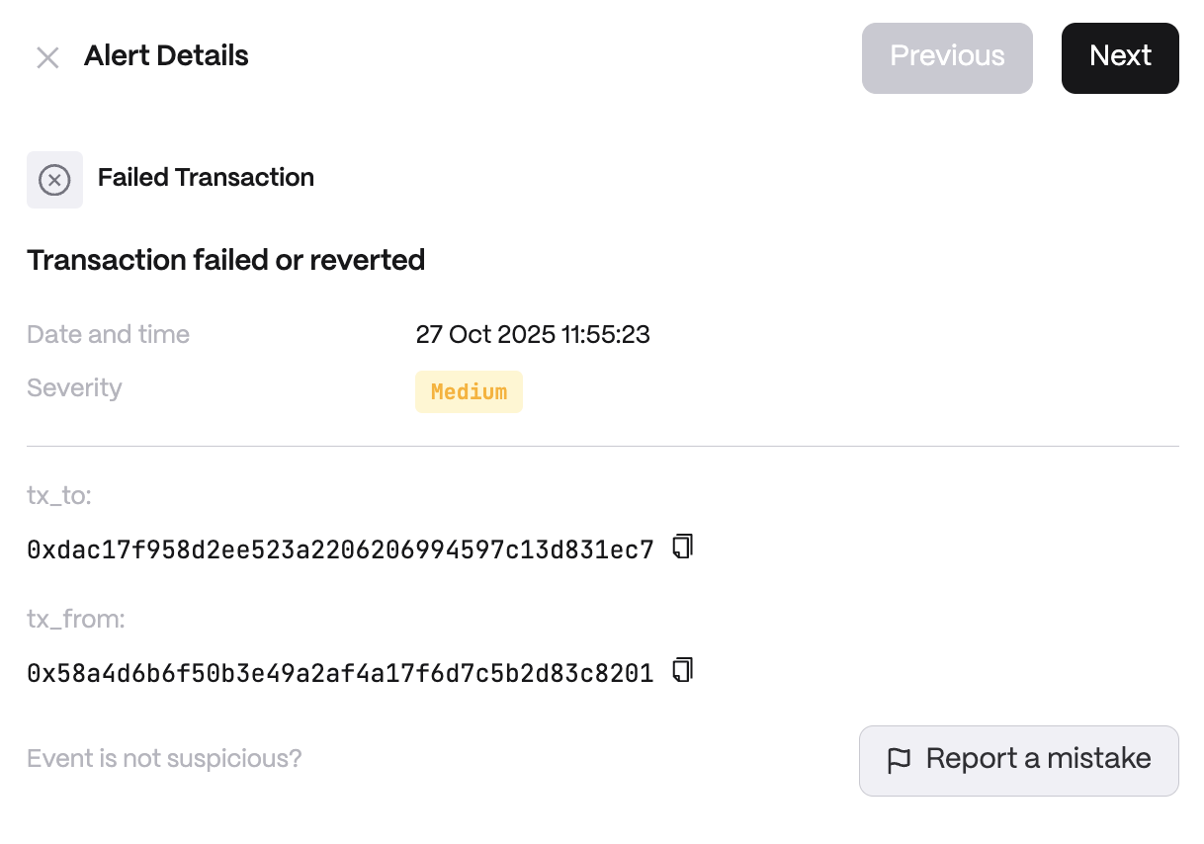Image resolution: width=1204 pixels, height=844 pixels.
Task: Copy the tx_to address
Action: pyautogui.click(x=683, y=547)
